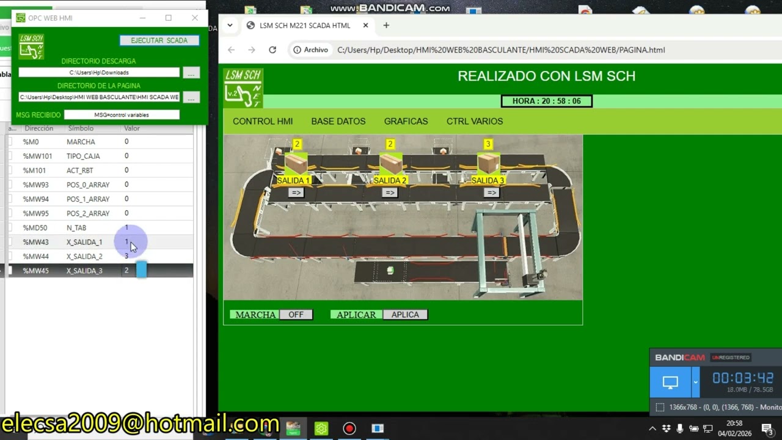782x440 pixels.
Task: Click the Bandicam recording timer display
Action: (743, 378)
